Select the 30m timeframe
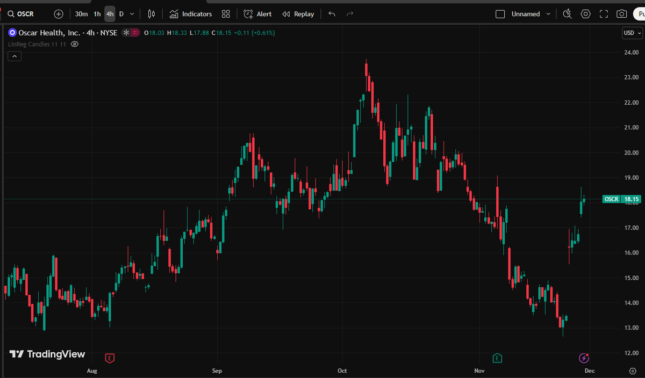 click(x=82, y=14)
